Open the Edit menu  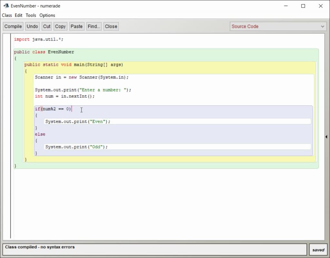coord(18,15)
